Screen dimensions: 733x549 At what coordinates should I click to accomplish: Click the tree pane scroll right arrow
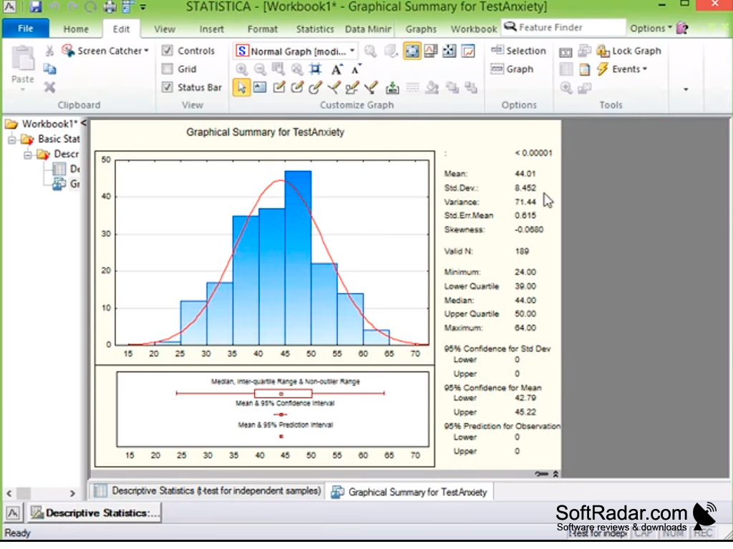point(72,493)
